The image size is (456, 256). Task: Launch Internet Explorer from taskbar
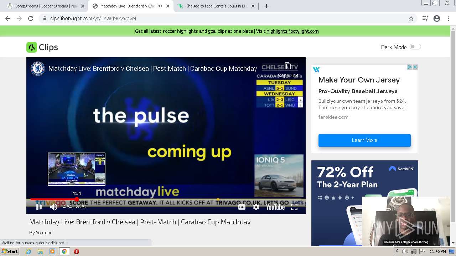click(x=28, y=251)
